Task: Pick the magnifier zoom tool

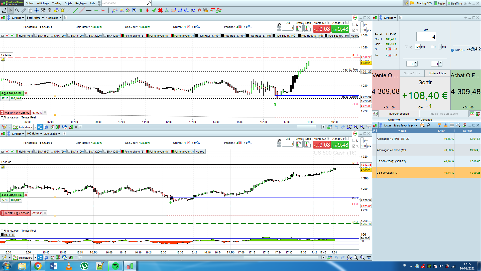Action: [x=17, y=10]
